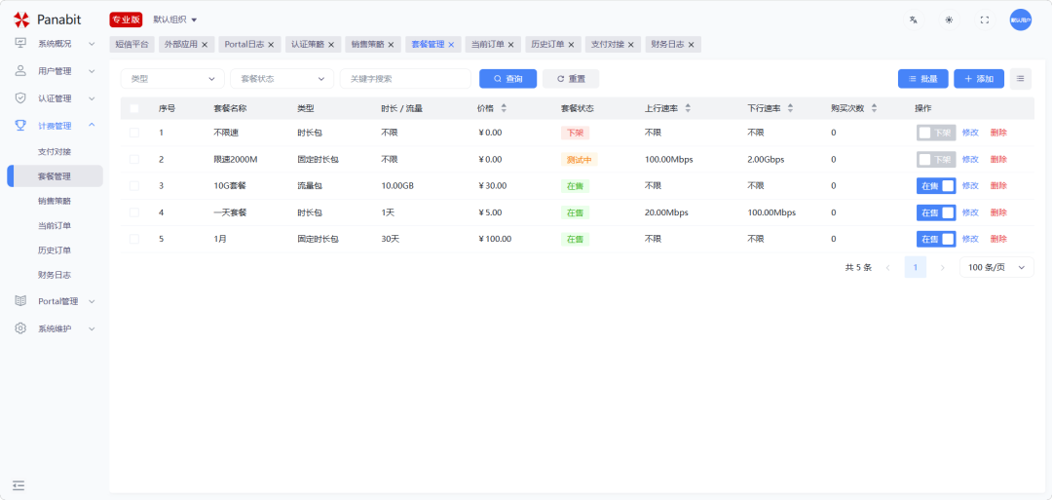This screenshot has height=500, width=1052.
Task: Expand the 系统维护 sidebar menu
Action: pos(55,328)
